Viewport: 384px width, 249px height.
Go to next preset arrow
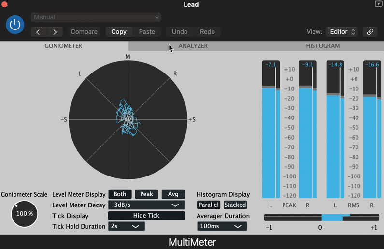click(x=55, y=32)
